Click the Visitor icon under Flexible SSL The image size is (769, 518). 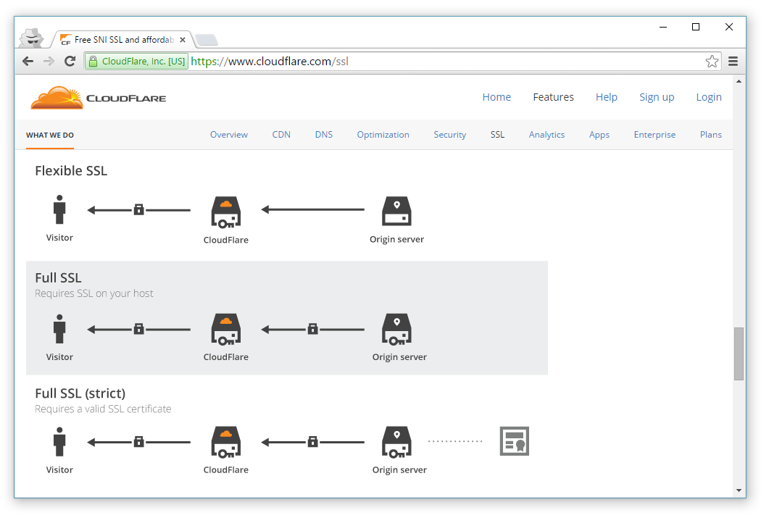(x=59, y=210)
